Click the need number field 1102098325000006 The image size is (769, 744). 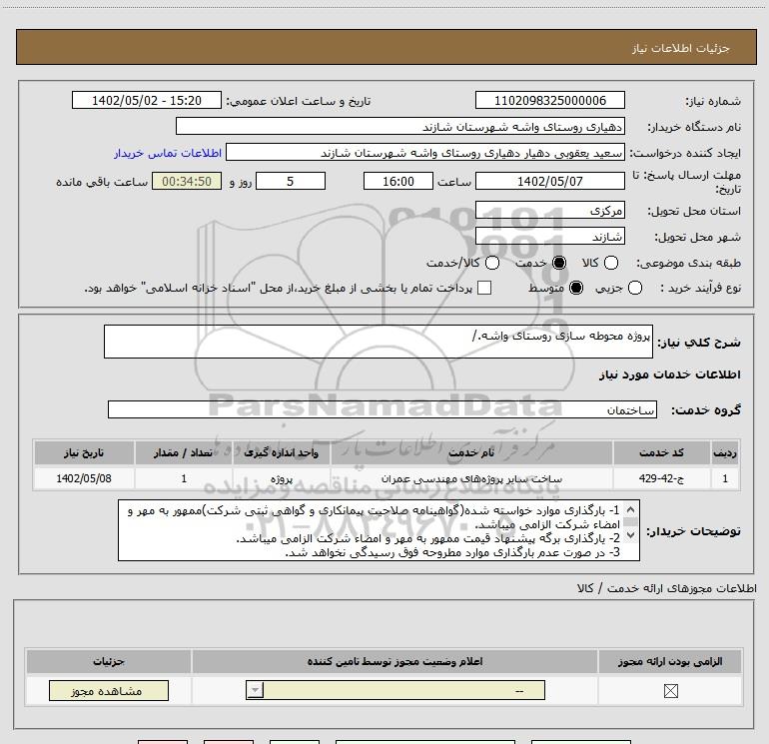tap(549, 100)
